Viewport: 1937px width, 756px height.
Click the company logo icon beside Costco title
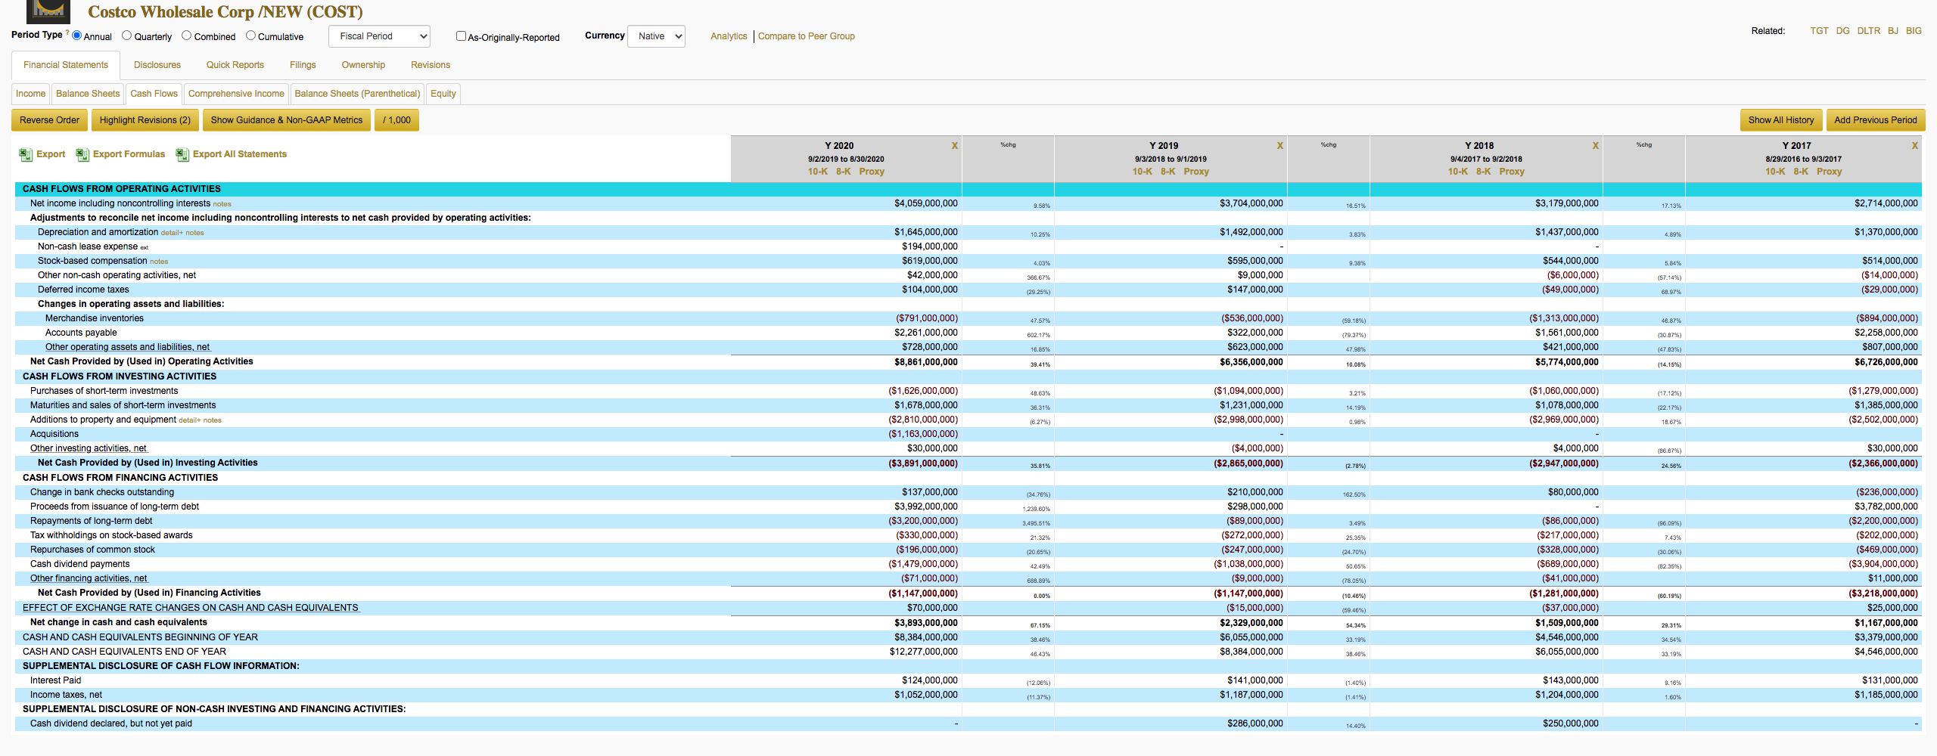click(48, 11)
